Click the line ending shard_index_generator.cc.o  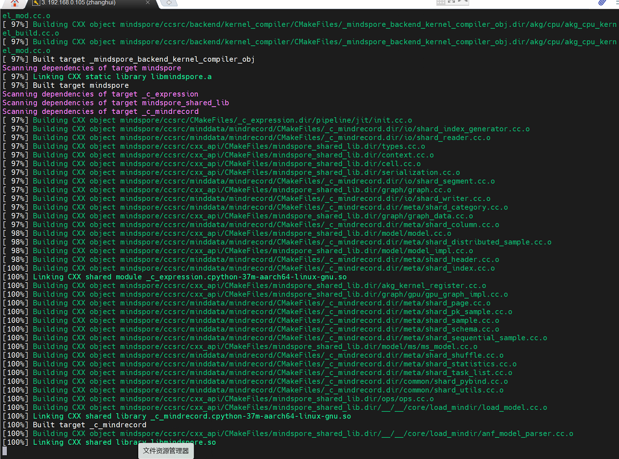point(266,129)
